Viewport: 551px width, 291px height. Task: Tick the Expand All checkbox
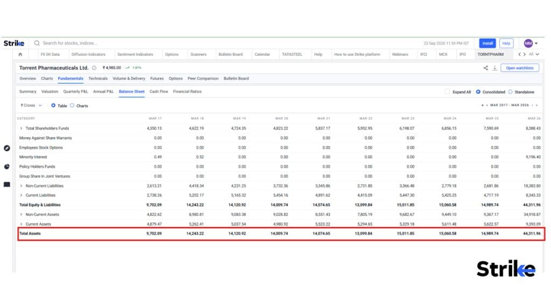click(x=447, y=92)
